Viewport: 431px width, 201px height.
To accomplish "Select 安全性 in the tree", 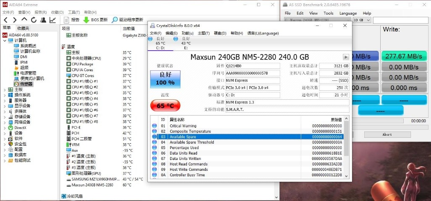I will [21, 144].
